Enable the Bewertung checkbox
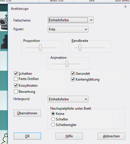This screenshot has width=130, height=144. click(x=16, y=91)
